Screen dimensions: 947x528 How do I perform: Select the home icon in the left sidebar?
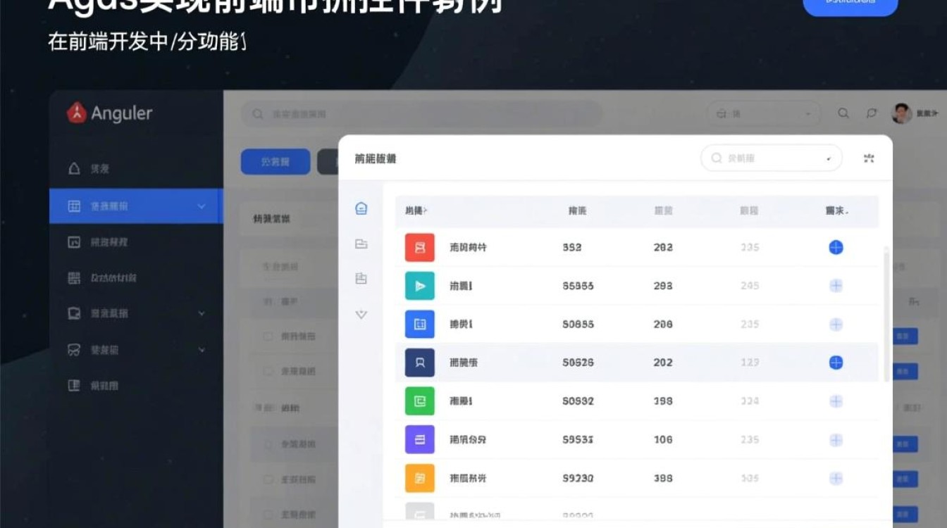pos(73,168)
